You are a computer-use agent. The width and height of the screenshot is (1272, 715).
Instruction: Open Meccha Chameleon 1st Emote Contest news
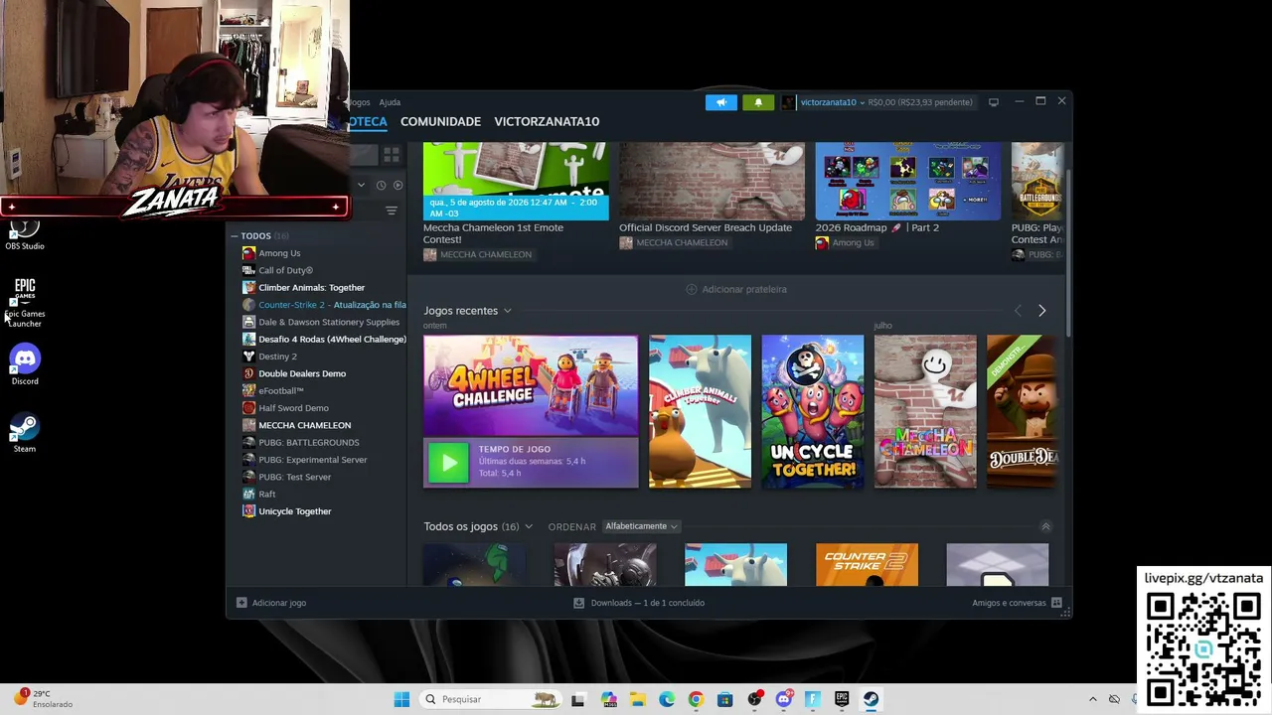[493, 233]
